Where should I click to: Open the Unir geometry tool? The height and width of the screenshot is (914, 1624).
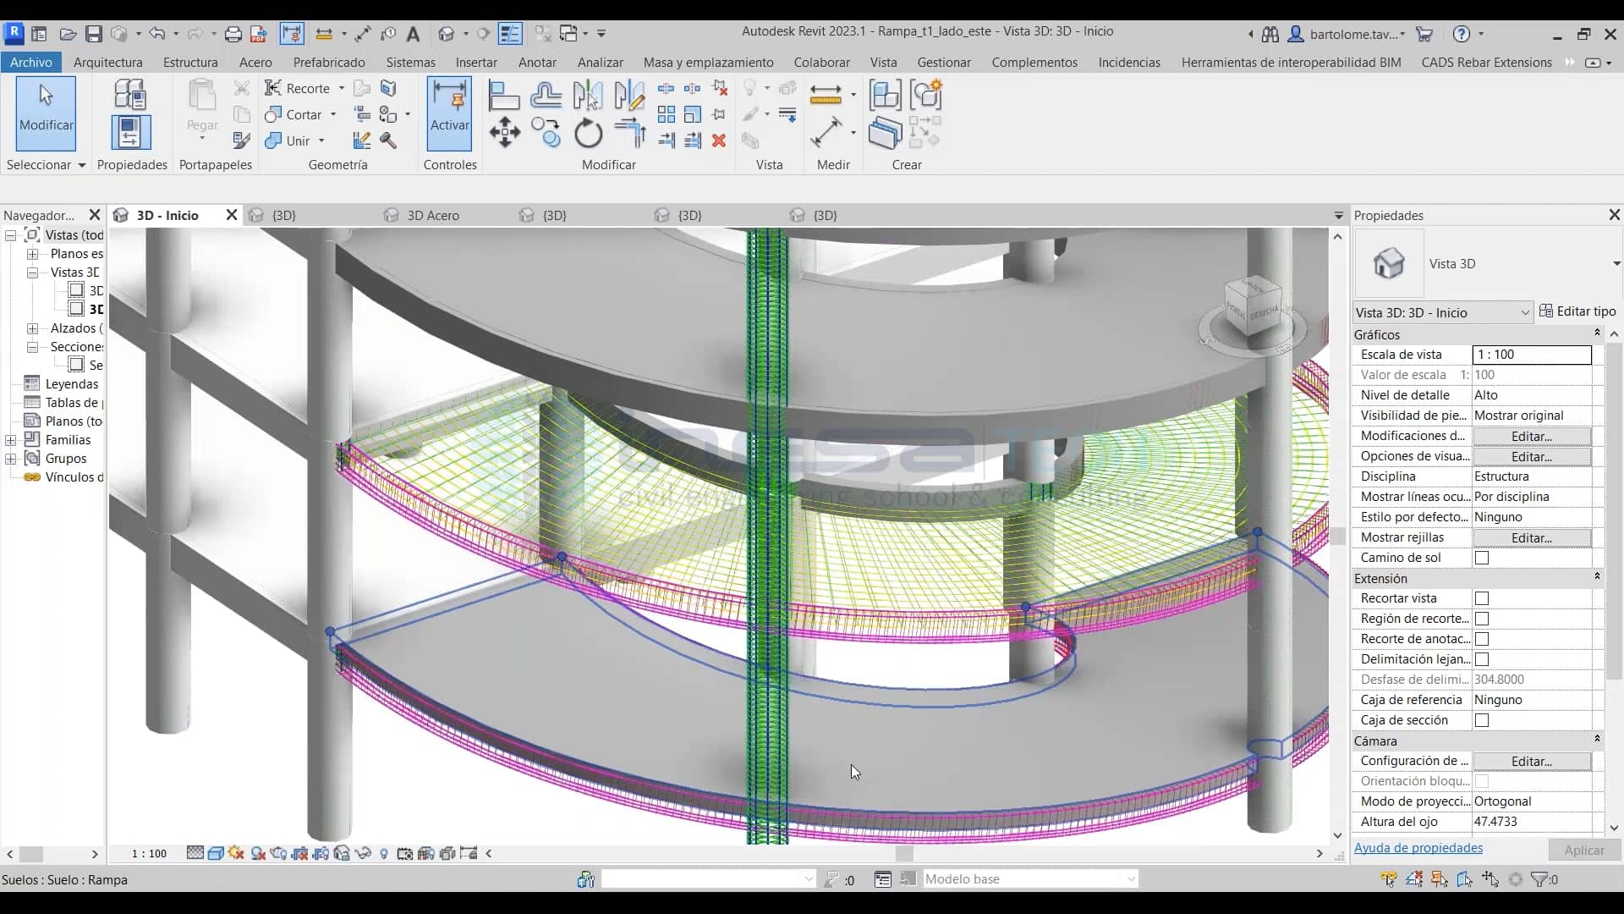click(x=290, y=140)
